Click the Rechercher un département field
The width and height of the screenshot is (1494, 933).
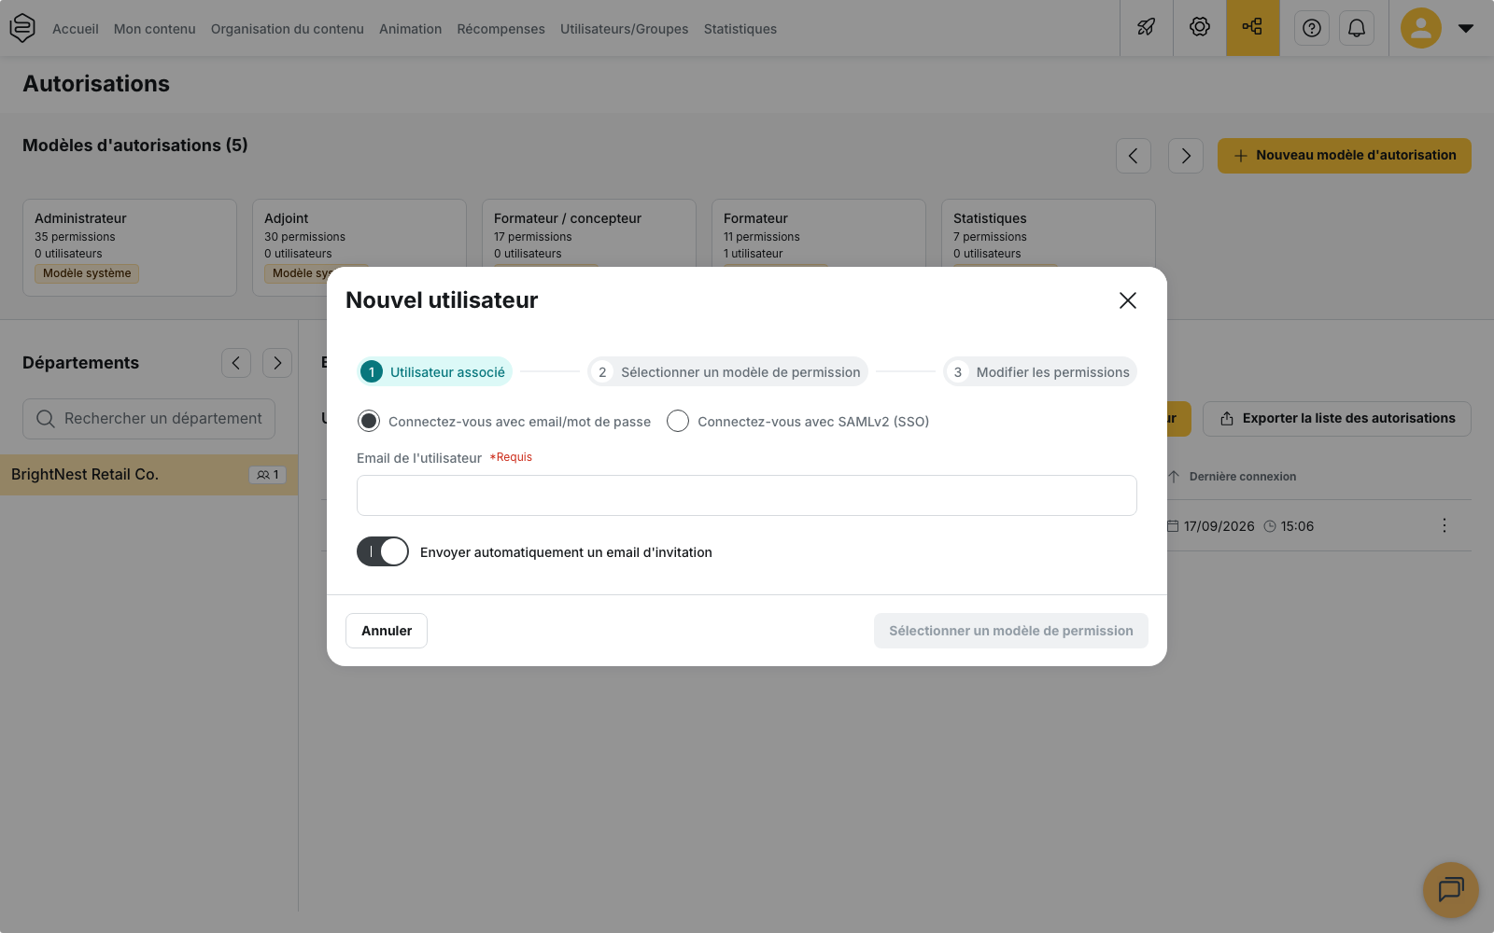149,419
